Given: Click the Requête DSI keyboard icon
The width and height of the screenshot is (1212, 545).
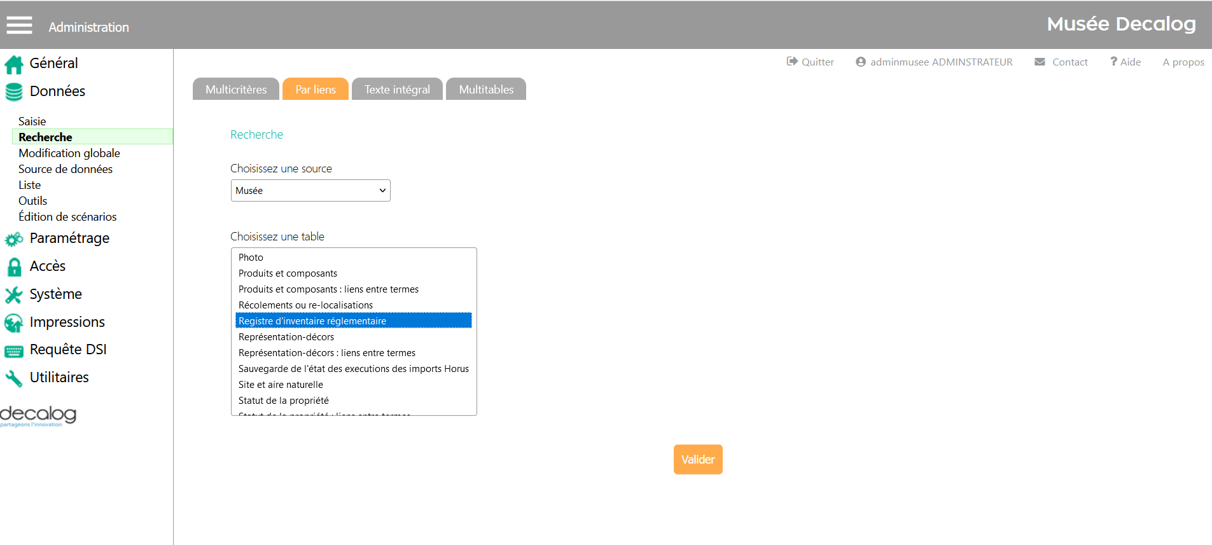Looking at the screenshot, I should (x=13, y=351).
